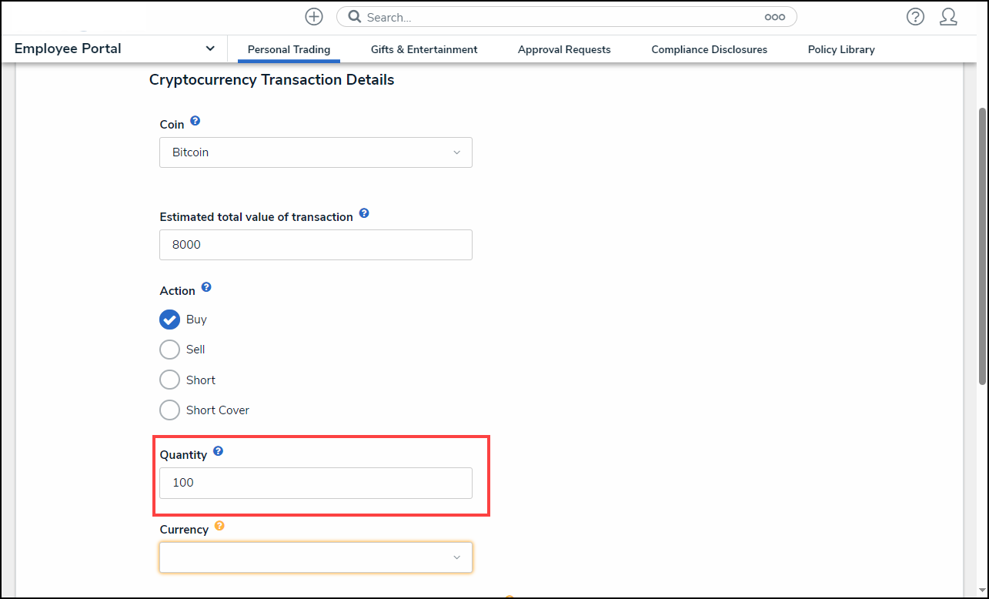Open the help question mark icon
989x599 pixels.
[915, 17]
